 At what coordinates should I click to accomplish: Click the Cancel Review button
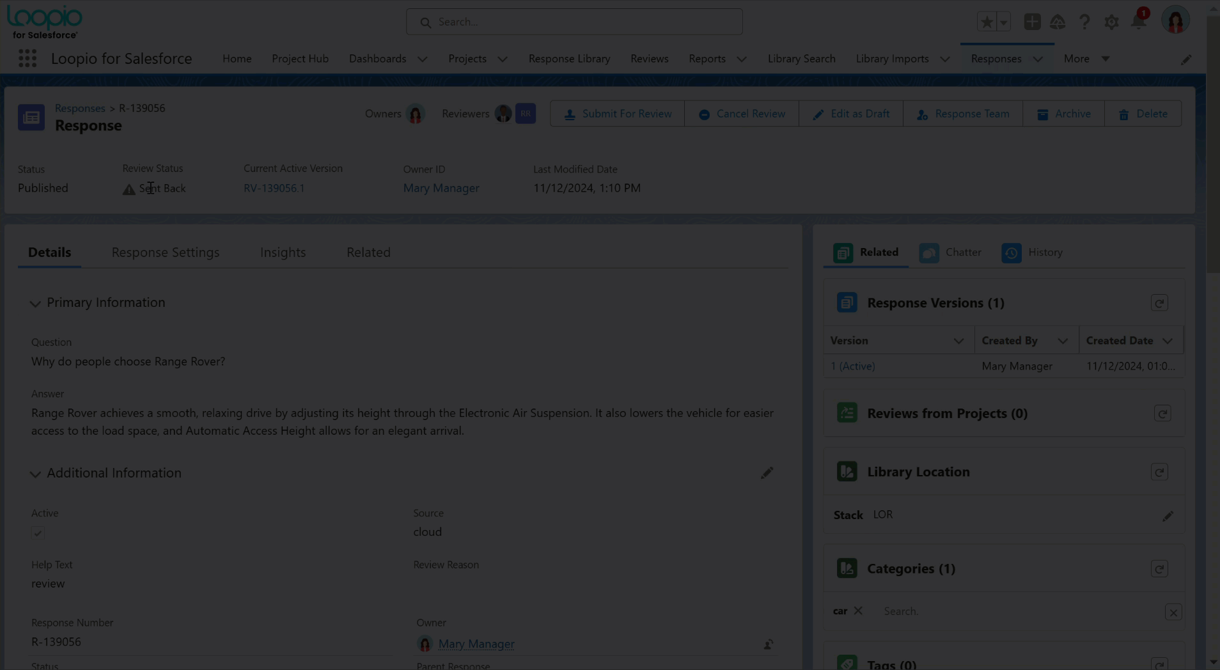point(742,114)
